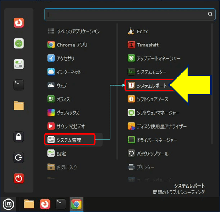Click the Linux Mint menu button
This screenshot has height=212, width=220.
pos(8,205)
